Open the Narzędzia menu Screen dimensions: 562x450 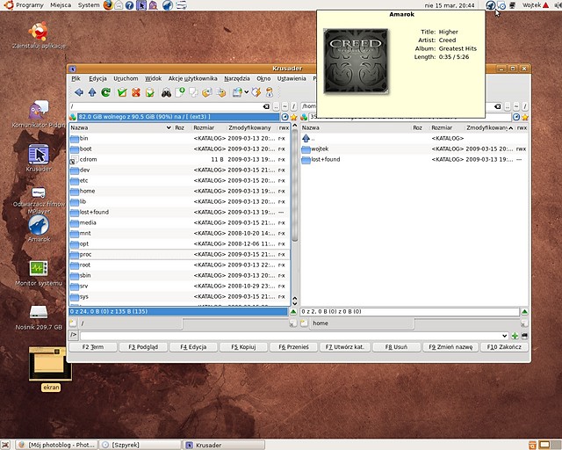click(237, 78)
